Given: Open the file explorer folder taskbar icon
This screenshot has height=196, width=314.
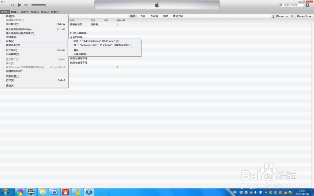Looking at the screenshot, I should click(x=43, y=193).
